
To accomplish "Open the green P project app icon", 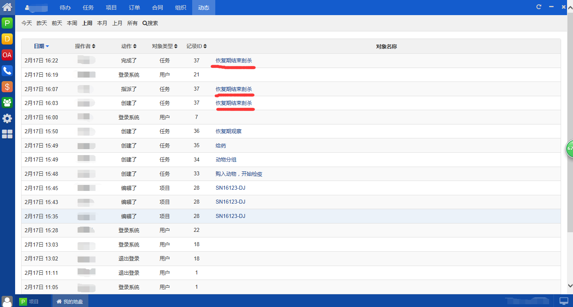I will pos(7,23).
